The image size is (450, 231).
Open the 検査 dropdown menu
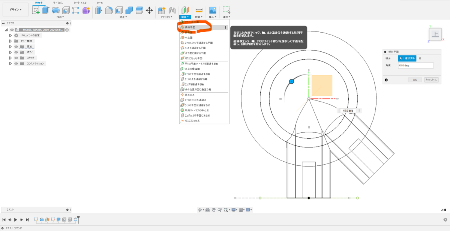point(199,17)
